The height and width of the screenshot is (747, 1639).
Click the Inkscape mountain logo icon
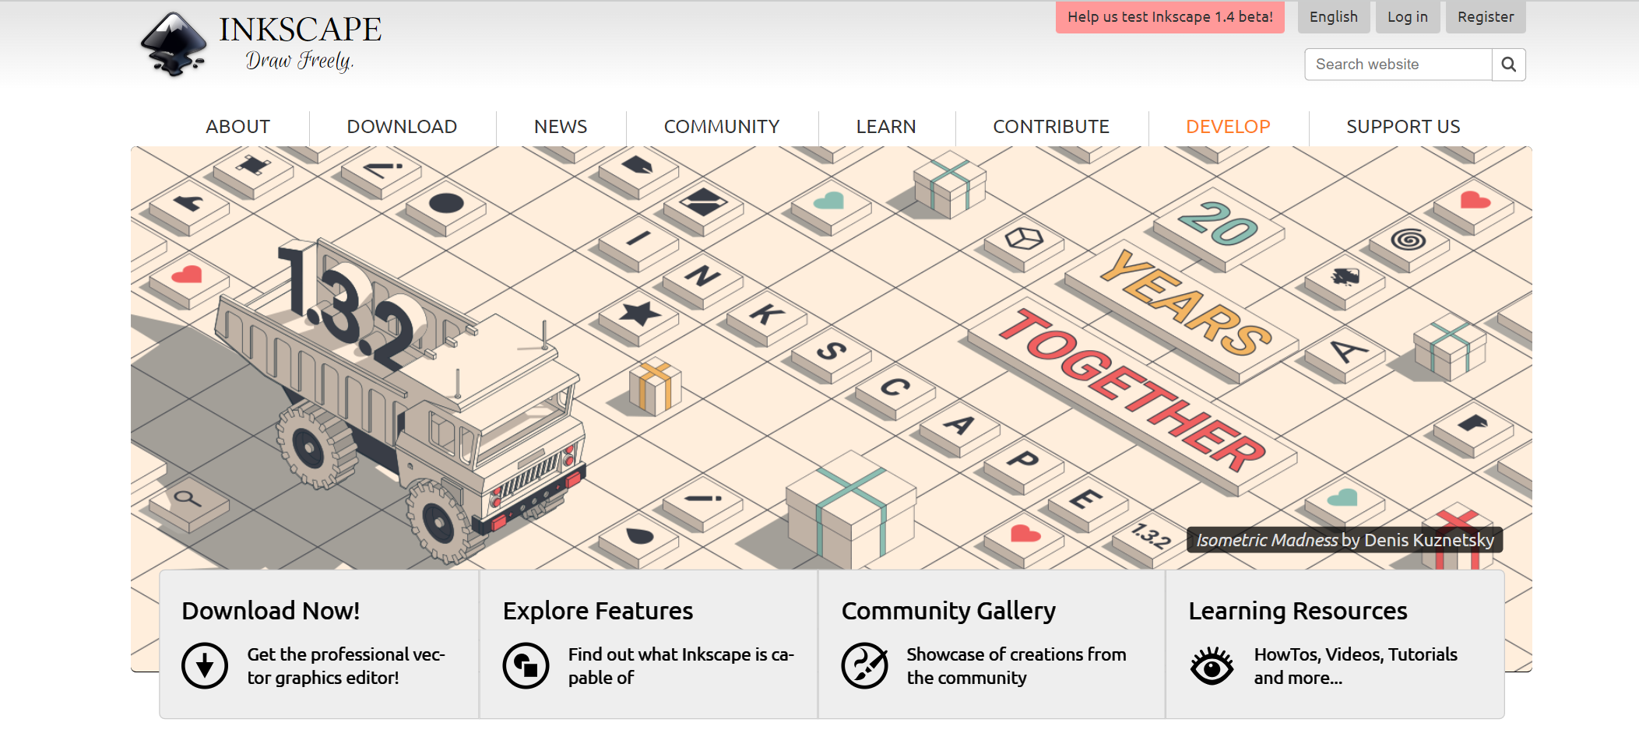tap(173, 44)
